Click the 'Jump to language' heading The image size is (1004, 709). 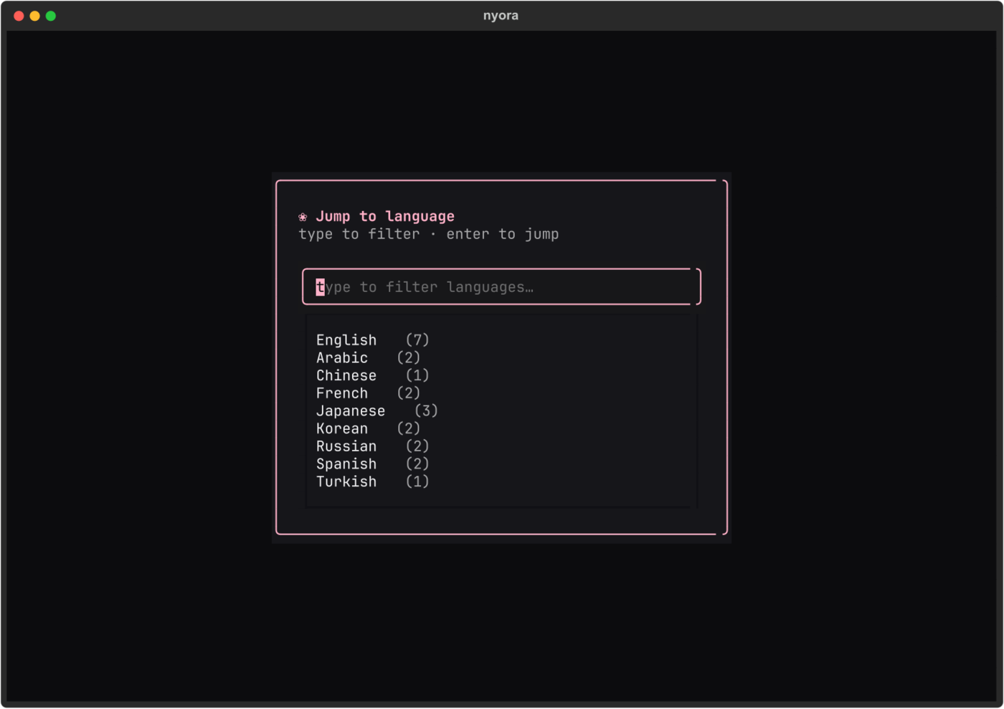(385, 216)
